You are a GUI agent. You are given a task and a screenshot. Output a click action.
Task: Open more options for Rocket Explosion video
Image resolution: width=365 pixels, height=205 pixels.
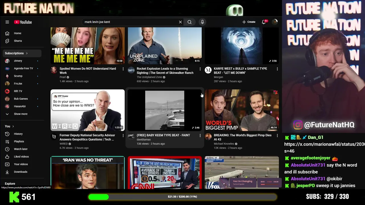200,69
